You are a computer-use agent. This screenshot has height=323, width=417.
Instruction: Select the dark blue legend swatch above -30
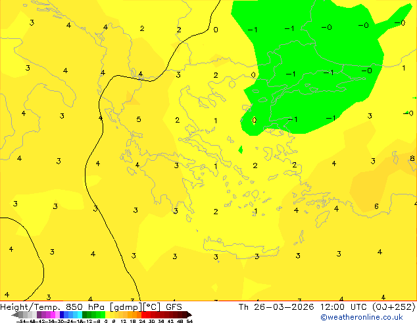coord(62,314)
